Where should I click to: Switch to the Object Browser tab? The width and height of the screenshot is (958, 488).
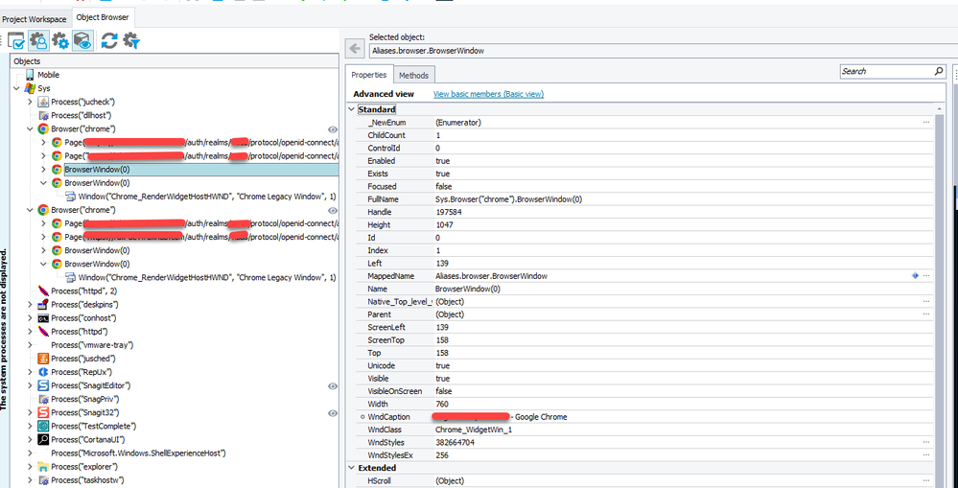pos(103,17)
